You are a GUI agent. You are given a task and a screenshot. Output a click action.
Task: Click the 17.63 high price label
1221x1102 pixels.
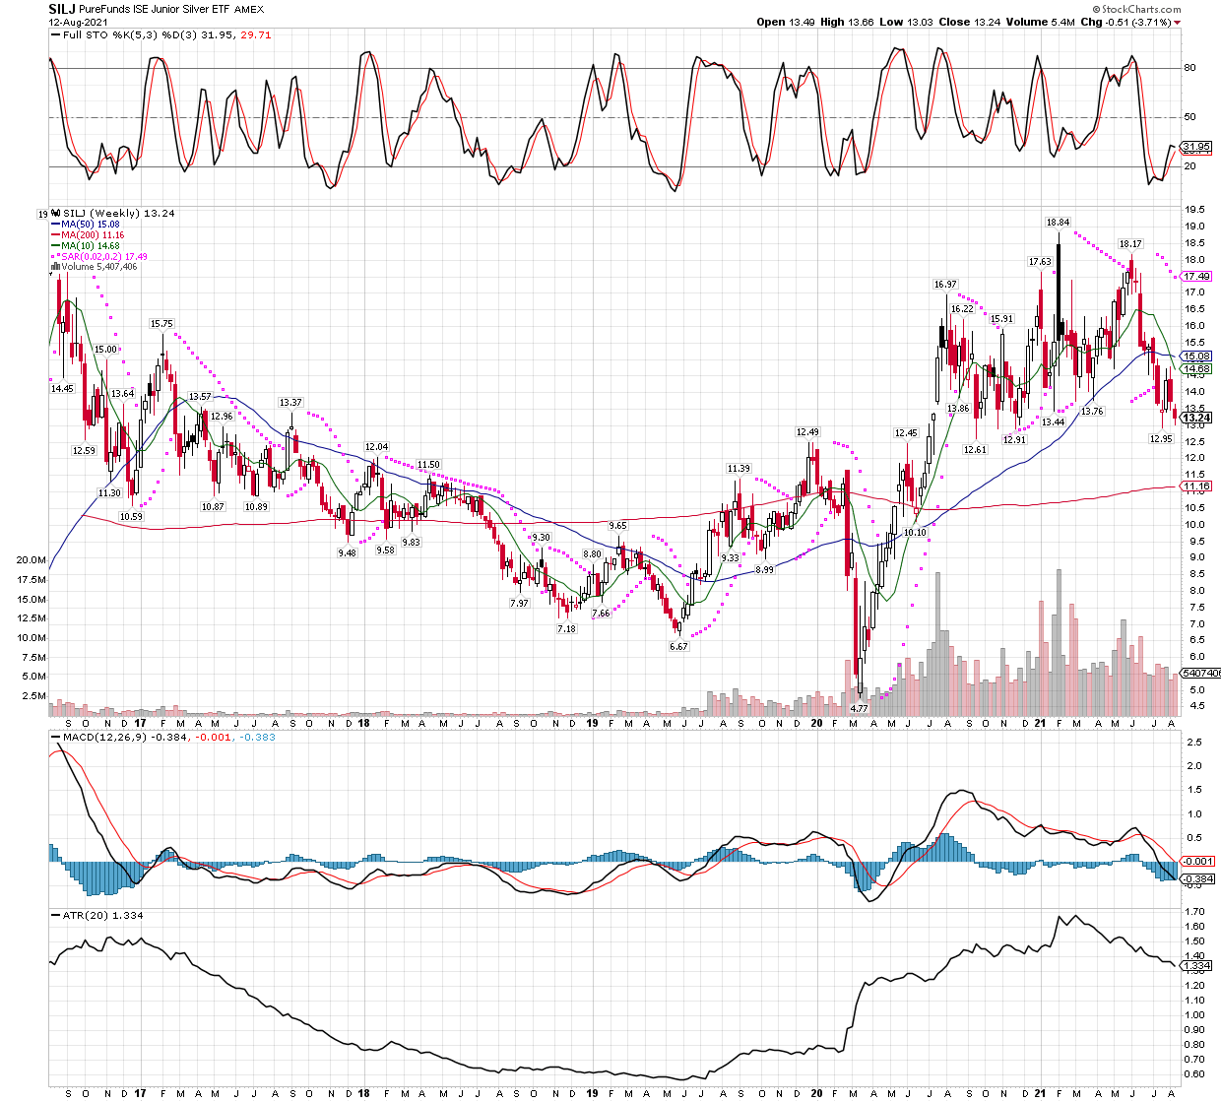(x=1040, y=262)
